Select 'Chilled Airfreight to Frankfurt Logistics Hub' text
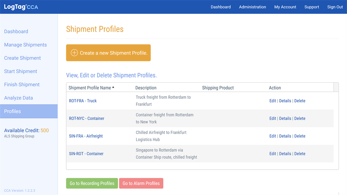Image resolution: width=347 pixels, height=195 pixels. click(x=161, y=136)
